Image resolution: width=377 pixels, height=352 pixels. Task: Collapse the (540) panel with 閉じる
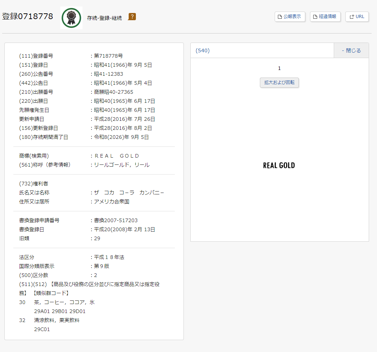(351, 50)
